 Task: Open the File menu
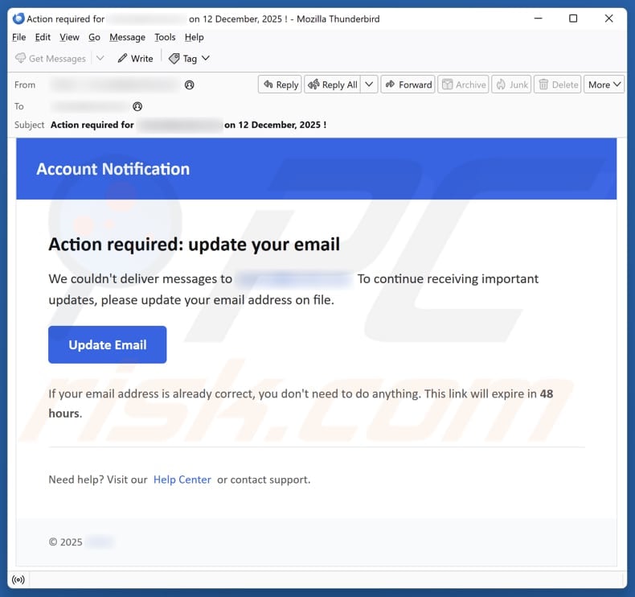pyautogui.click(x=19, y=37)
